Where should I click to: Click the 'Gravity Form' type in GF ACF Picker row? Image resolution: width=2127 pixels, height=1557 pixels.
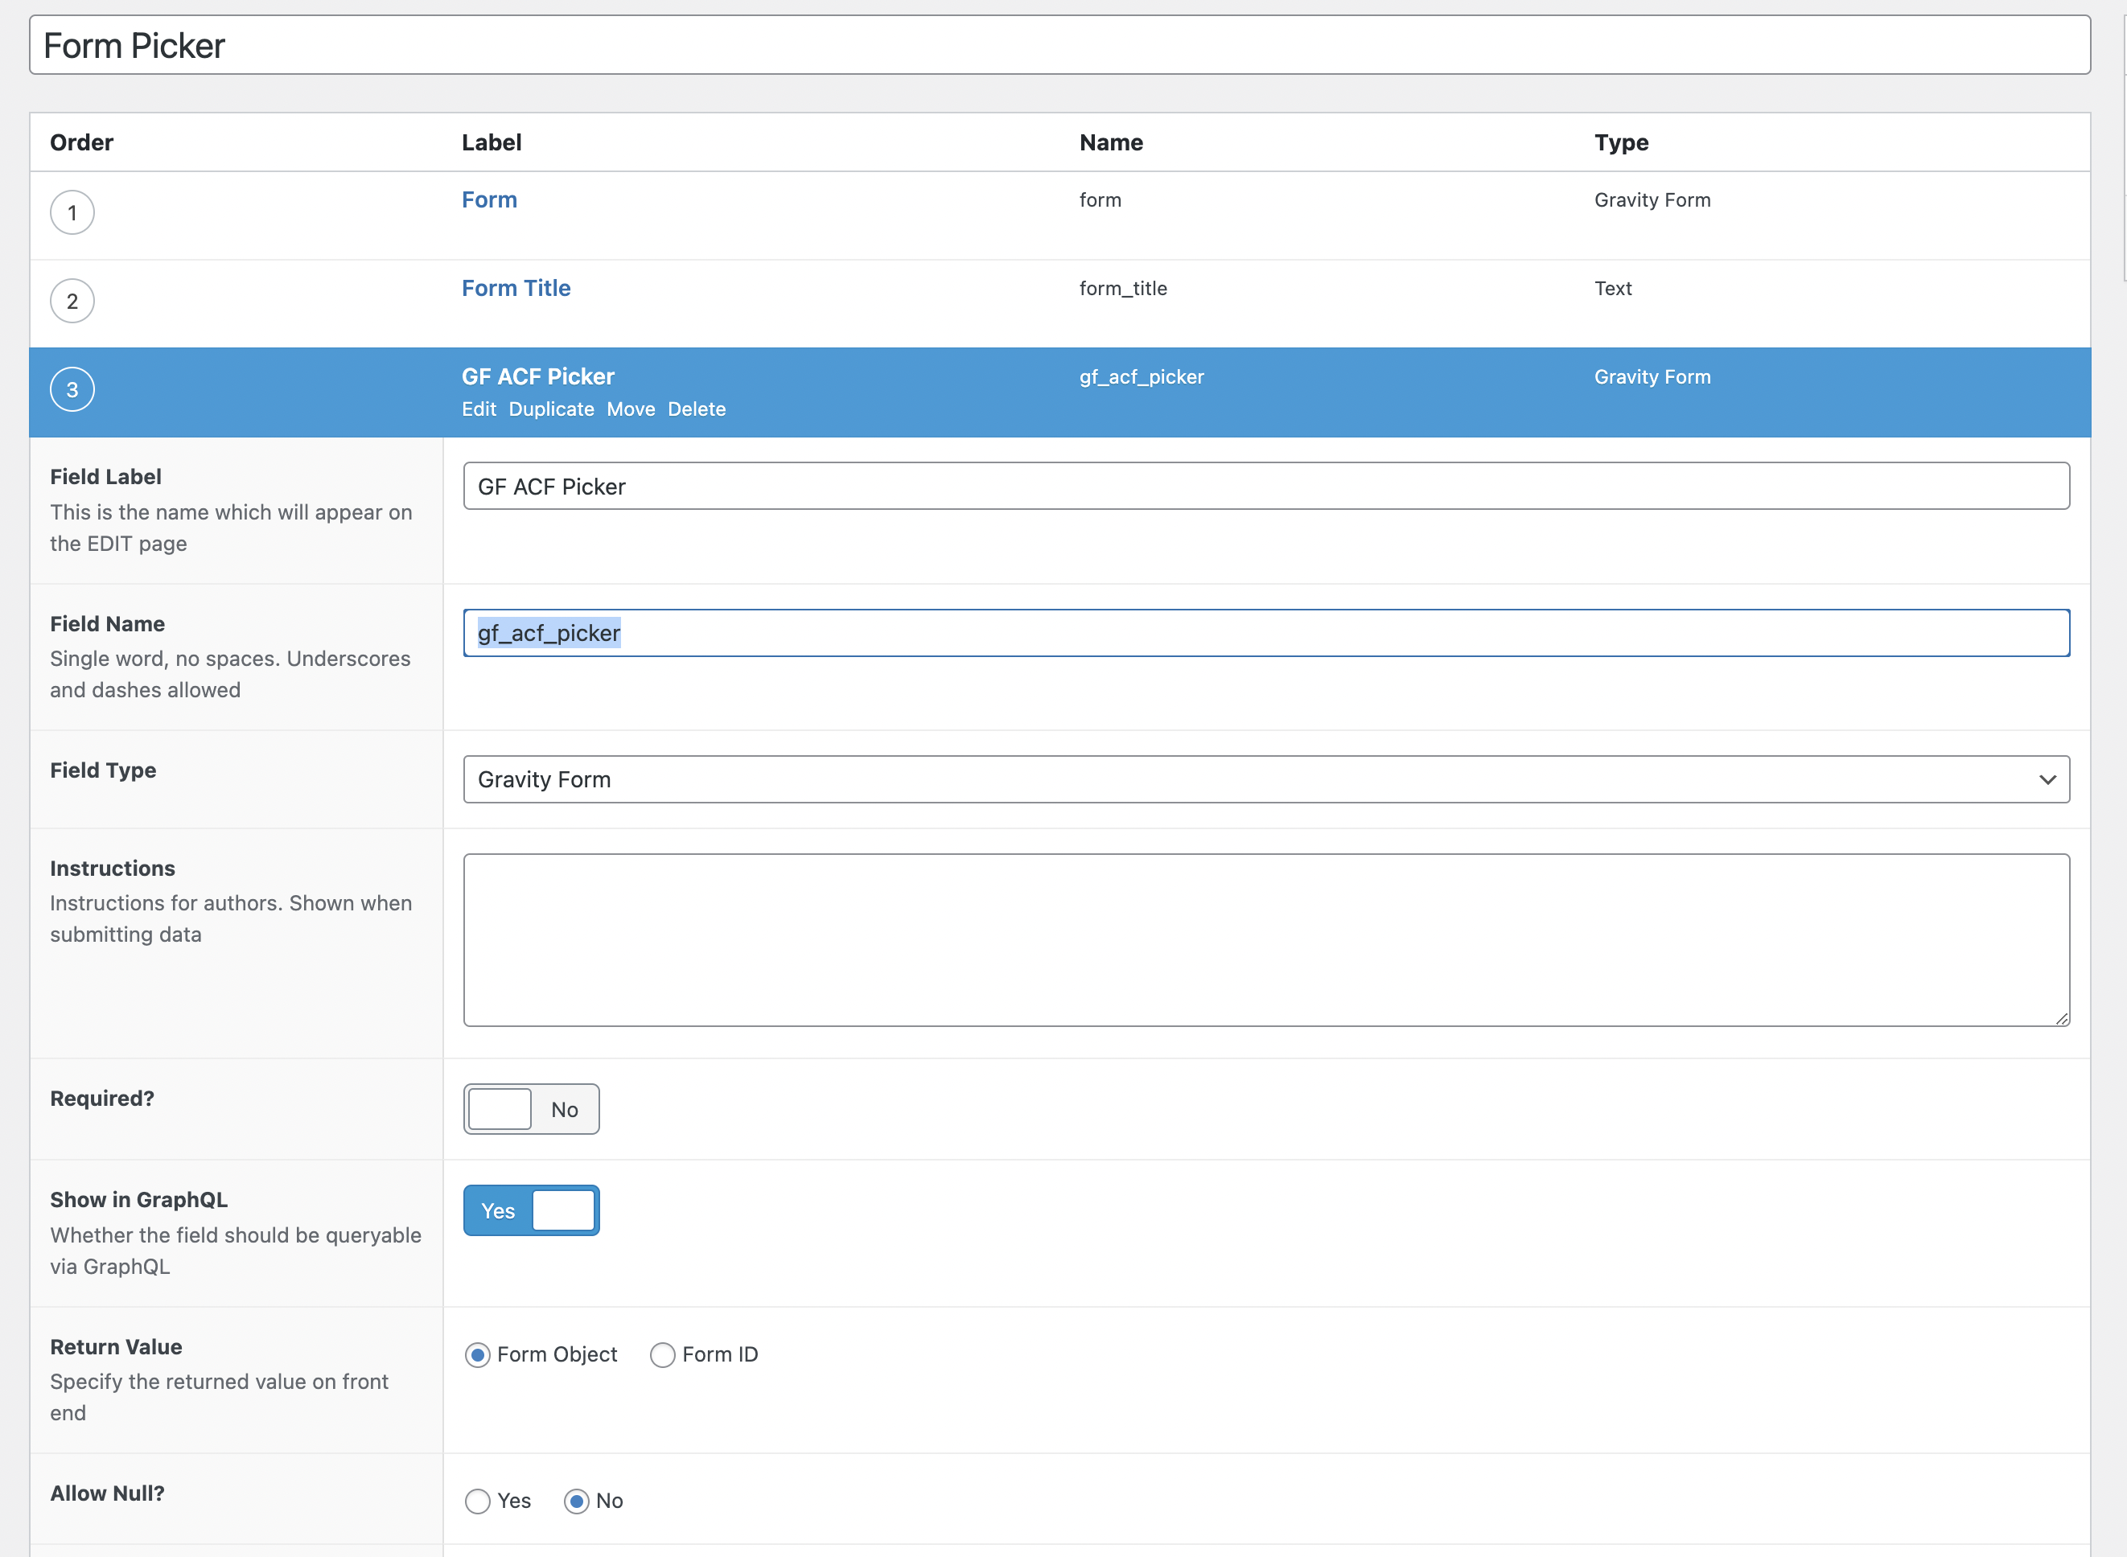(x=1652, y=377)
